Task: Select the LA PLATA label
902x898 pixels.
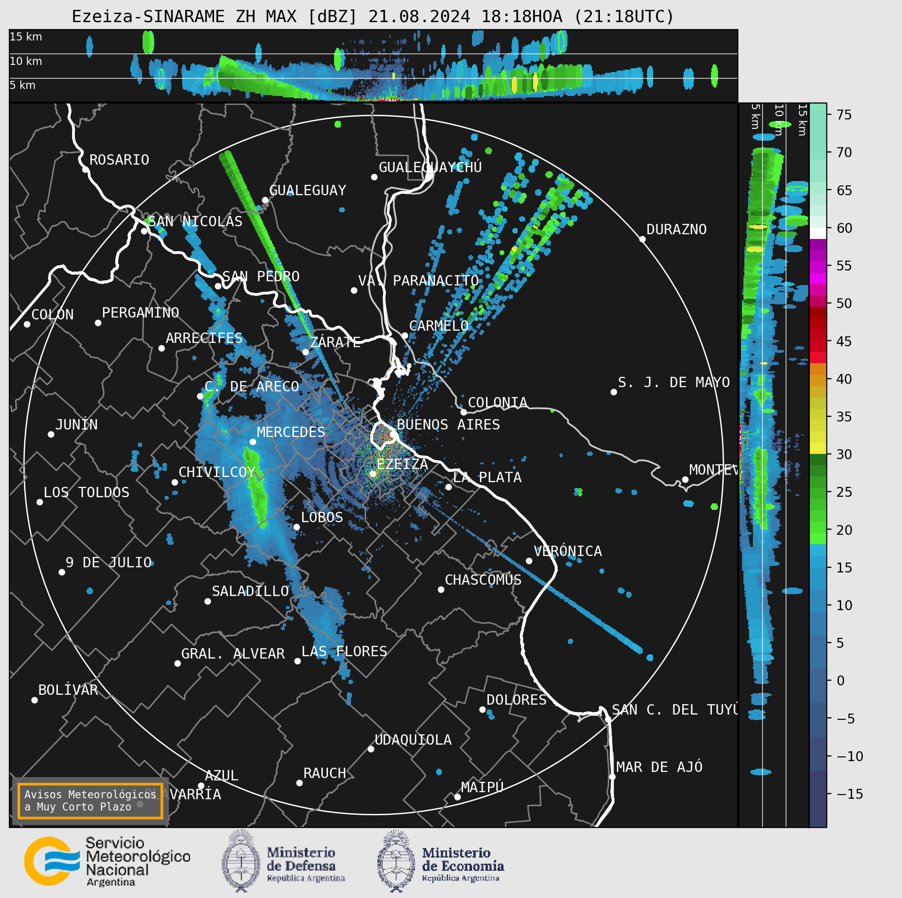Action: [x=487, y=477]
